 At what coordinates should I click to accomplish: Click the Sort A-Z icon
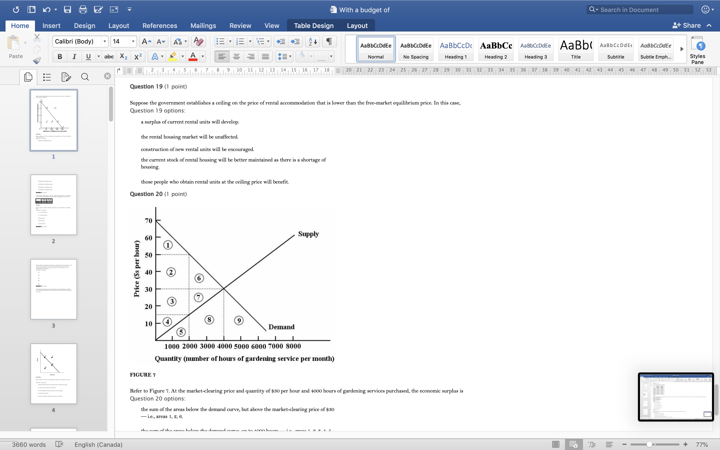pos(312,41)
